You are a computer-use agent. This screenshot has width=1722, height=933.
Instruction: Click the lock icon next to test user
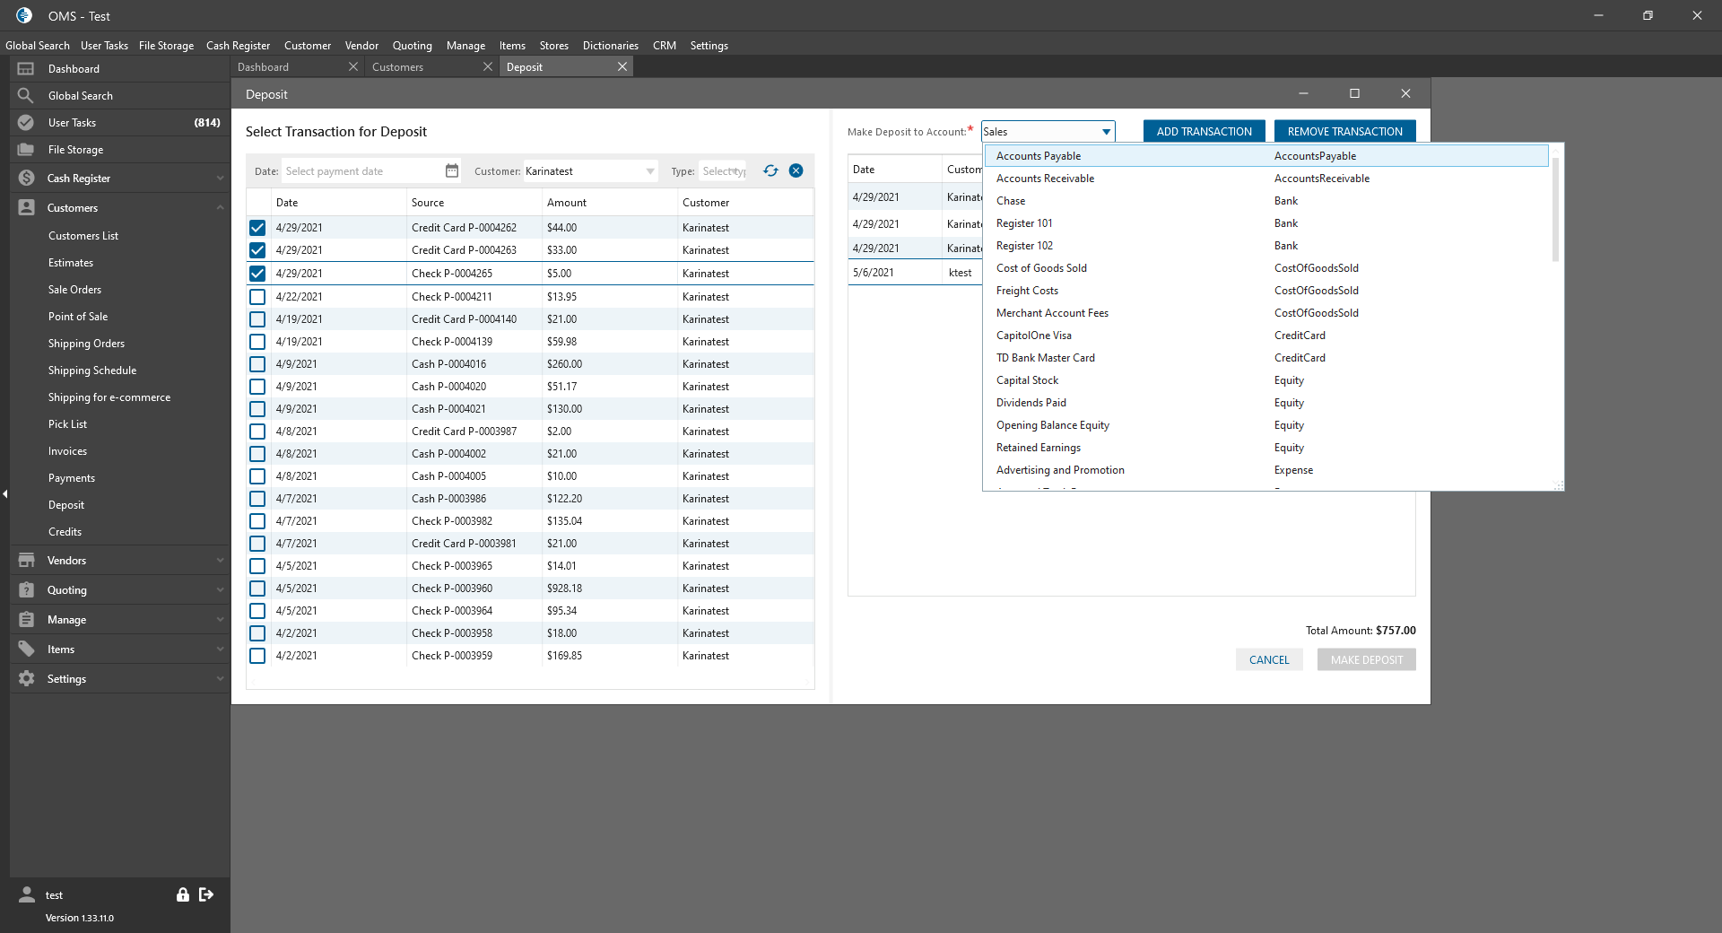coord(183,894)
